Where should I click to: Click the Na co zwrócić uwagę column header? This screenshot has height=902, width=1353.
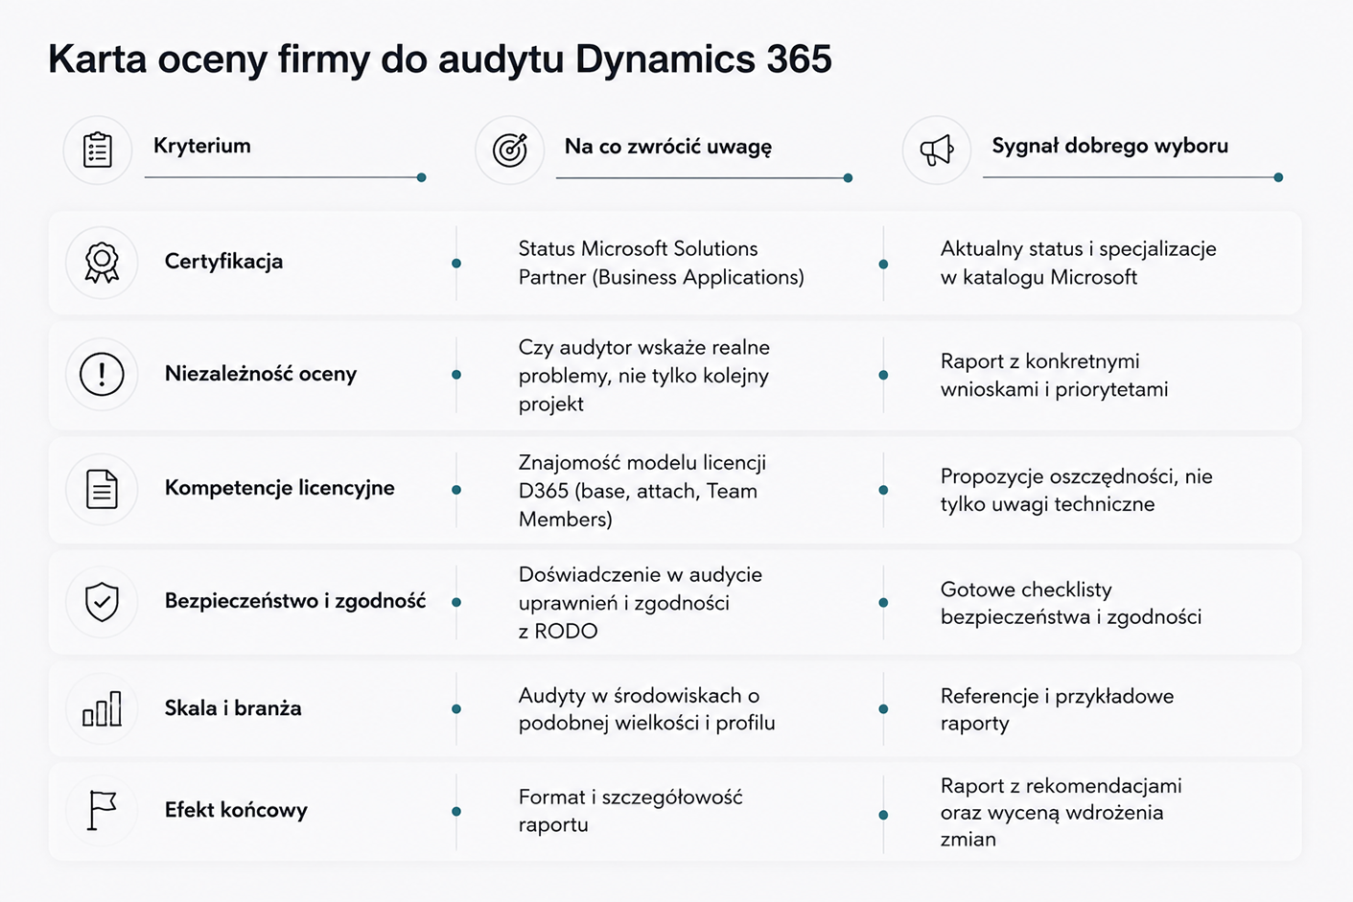668,147
